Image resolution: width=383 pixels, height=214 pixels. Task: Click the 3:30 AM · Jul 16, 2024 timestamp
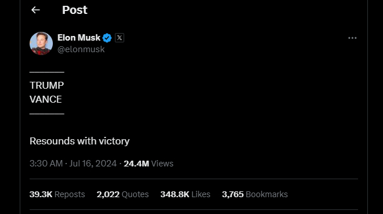(73, 164)
